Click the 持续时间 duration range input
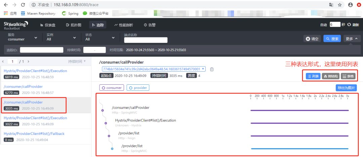 tap(94, 50)
